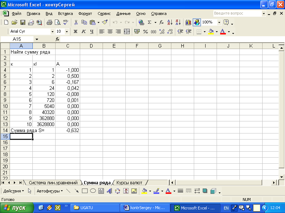Click the пуск Start button
The height and width of the screenshot is (213, 285).
click(x=17, y=208)
